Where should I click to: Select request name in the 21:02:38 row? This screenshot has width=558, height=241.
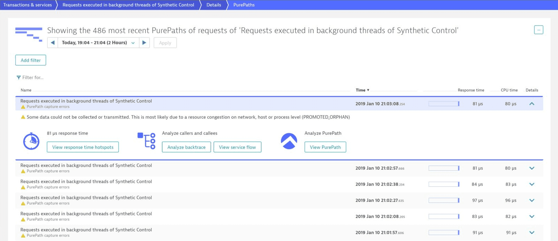(x=86, y=182)
